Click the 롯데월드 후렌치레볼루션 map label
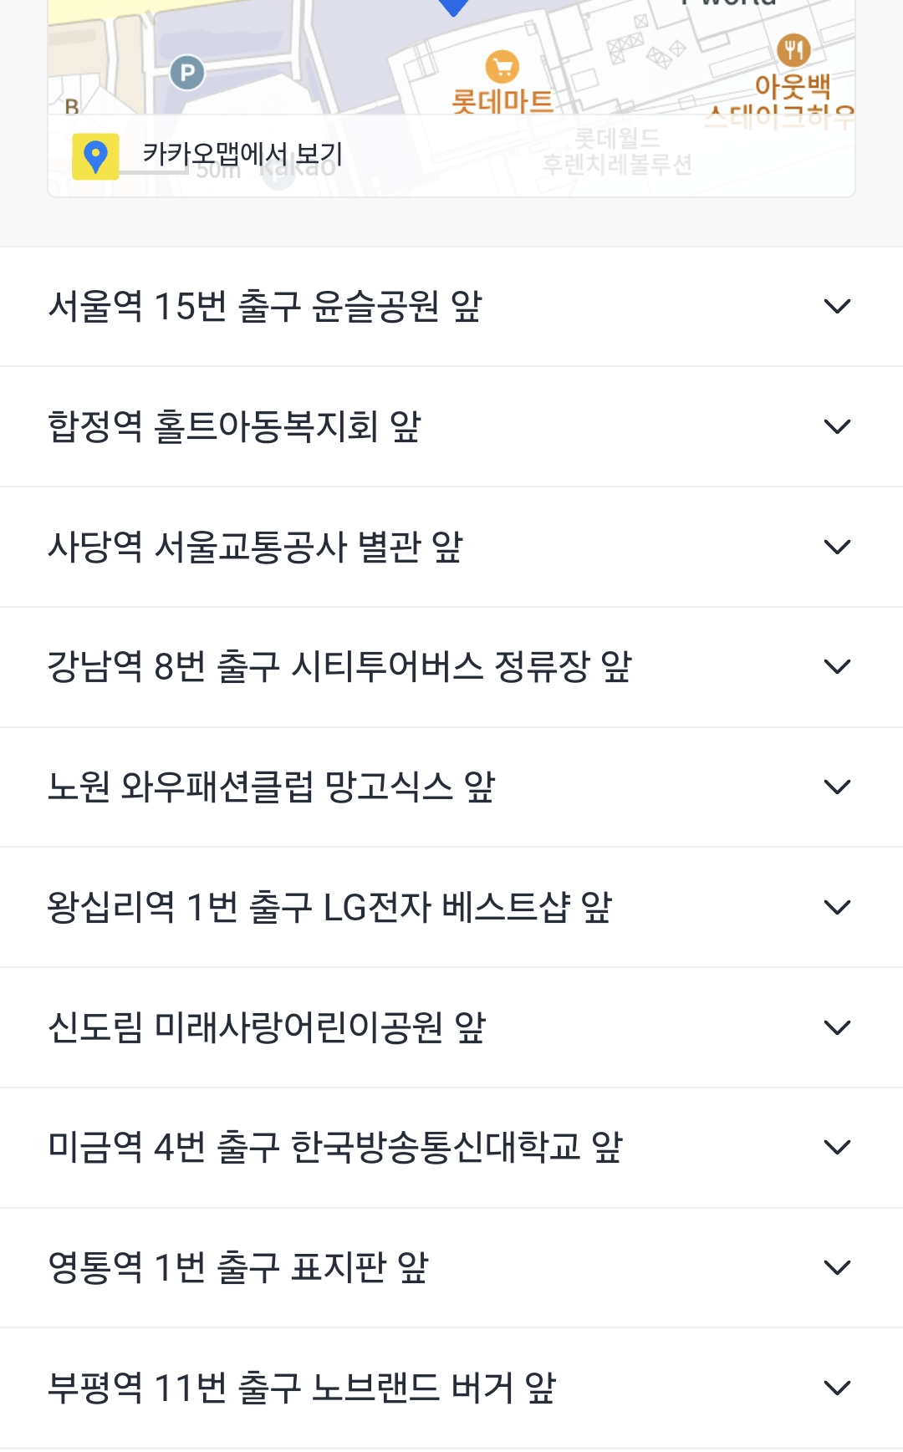The height and width of the screenshot is (1452, 903). [617, 151]
